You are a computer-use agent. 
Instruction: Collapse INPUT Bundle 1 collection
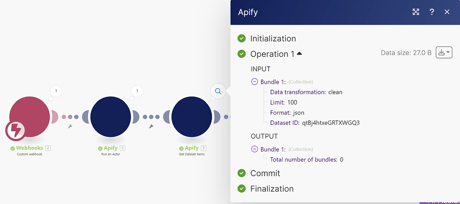coord(254,82)
